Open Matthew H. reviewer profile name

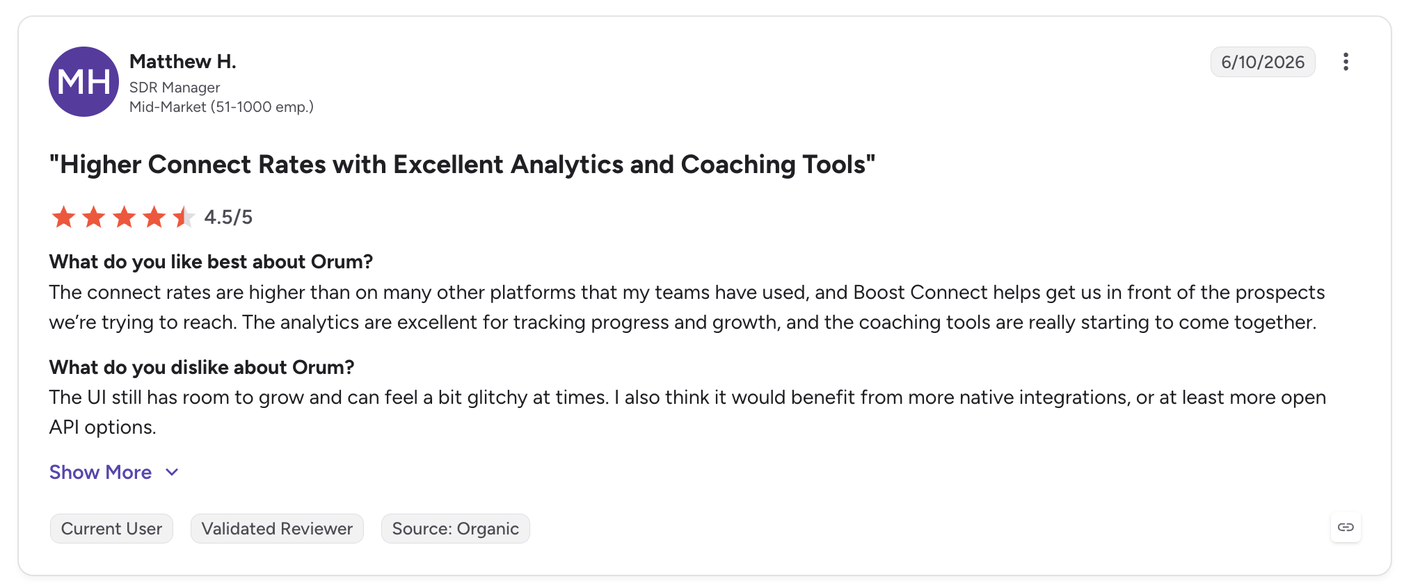coord(183,62)
